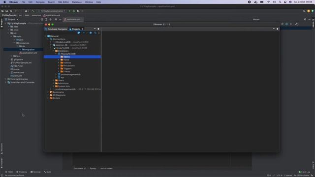Click the Events folder icon
315x177 pixels.
[62, 72]
